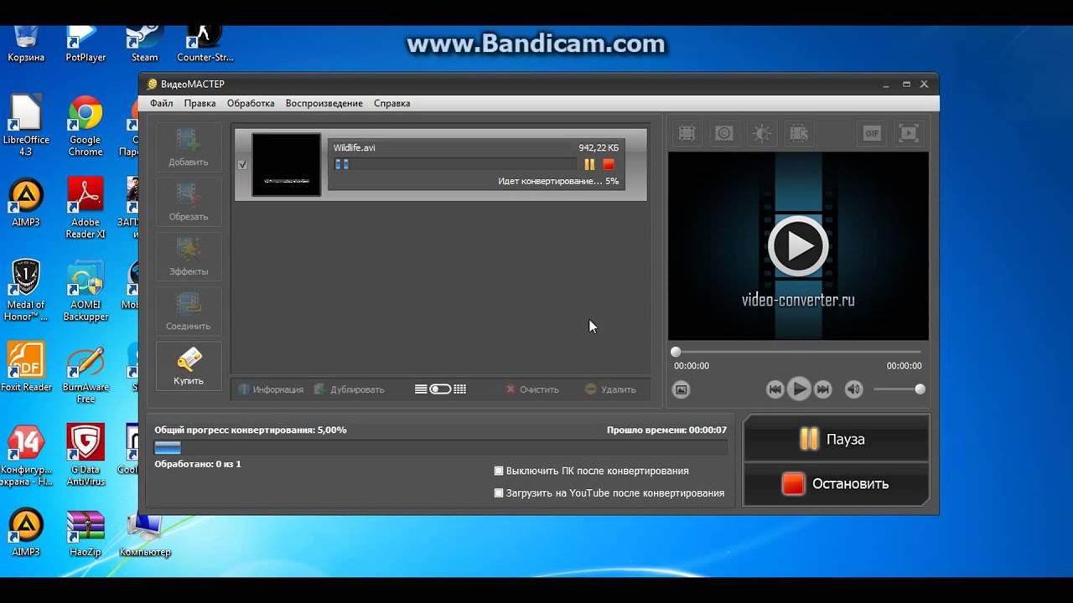Screen dimensions: 1073x603
Task: Open the Эффекты (effects) sidebar button
Action: 189,256
